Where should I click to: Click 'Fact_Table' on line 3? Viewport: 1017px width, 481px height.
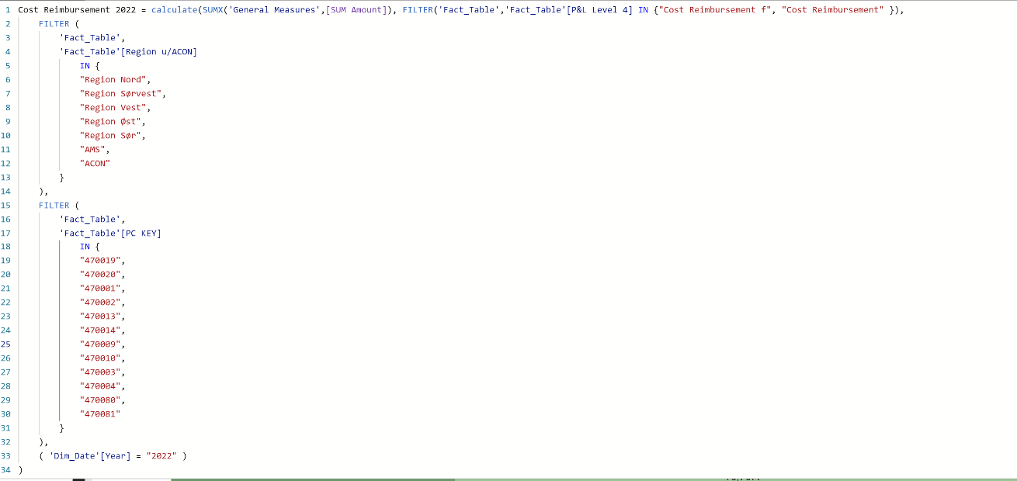[x=90, y=37]
